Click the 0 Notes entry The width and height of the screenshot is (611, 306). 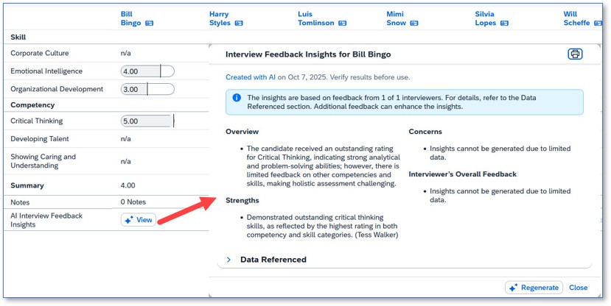coord(133,202)
